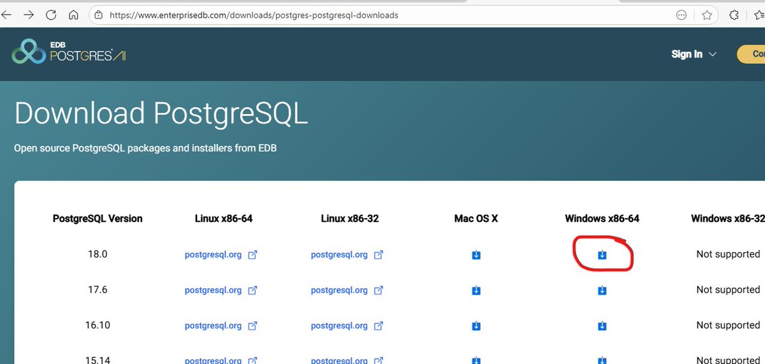Click Not supported cell in 16.10 row

click(x=728, y=326)
